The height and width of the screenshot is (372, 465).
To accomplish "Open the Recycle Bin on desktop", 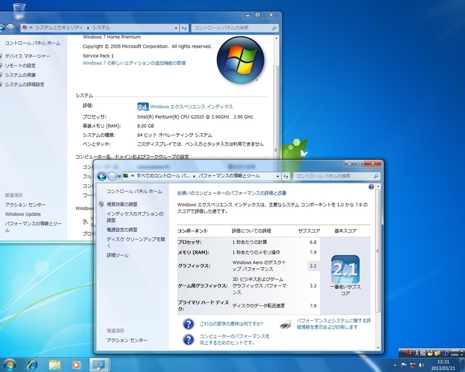I will click(x=19, y=10).
